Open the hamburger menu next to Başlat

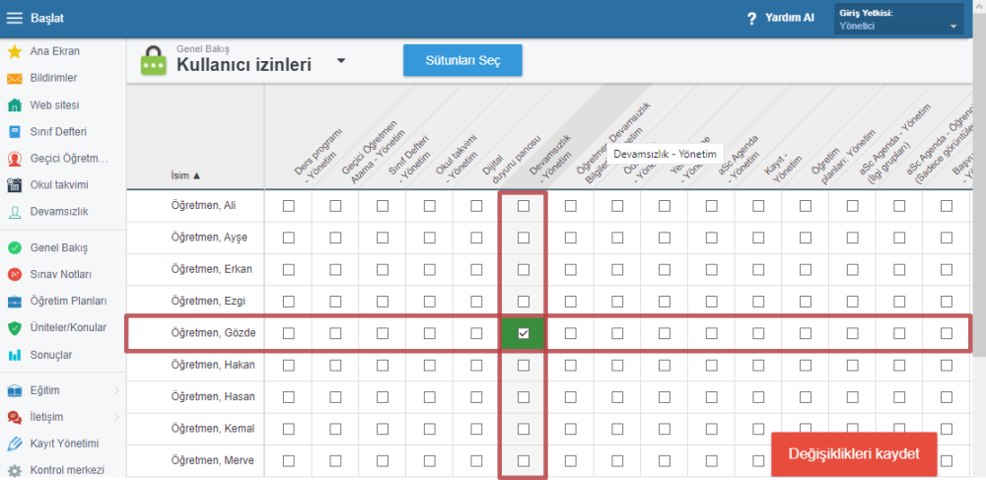(x=15, y=18)
